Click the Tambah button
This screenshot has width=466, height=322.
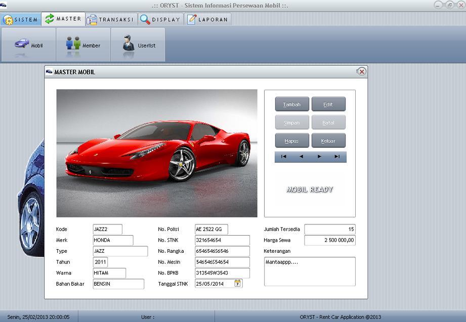(292, 104)
